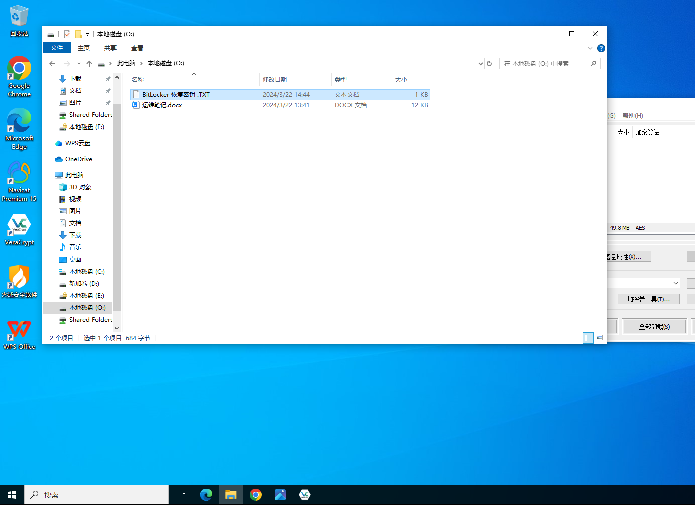The width and height of the screenshot is (695, 505).
Task: Select BitLocker 恢复密钥 .TXT file
Action: pyautogui.click(x=280, y=95)
